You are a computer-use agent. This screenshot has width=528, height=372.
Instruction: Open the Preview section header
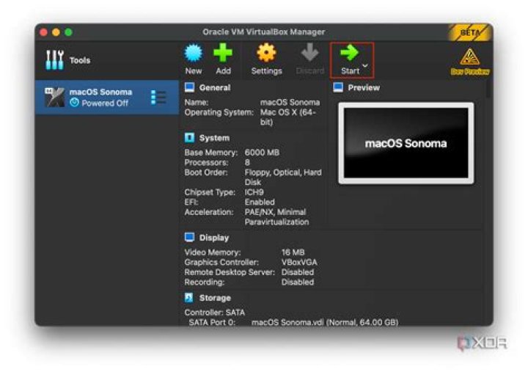pyautogui.click(x=364, y=87)
